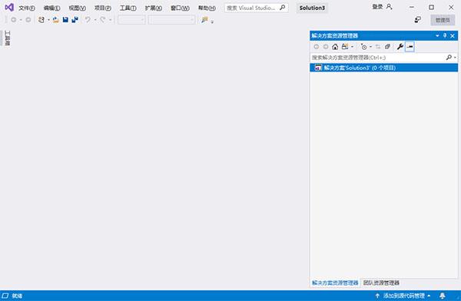This screenshot has width=461, height=301.
Task: Open the 工具(T) menu
Action: pos(128,8)
